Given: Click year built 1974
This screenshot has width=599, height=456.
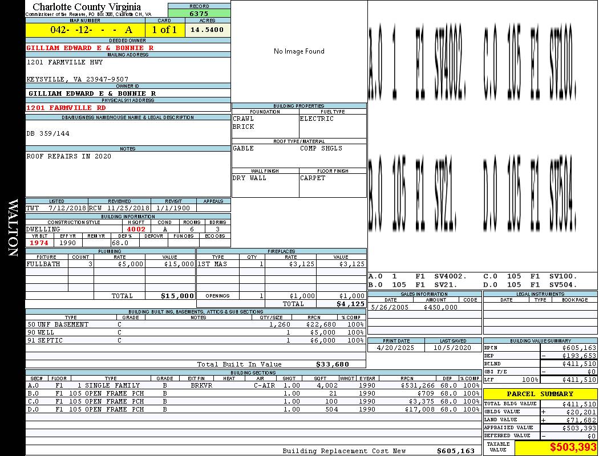Looking at the screenshot, I should (x=39, y=243).
